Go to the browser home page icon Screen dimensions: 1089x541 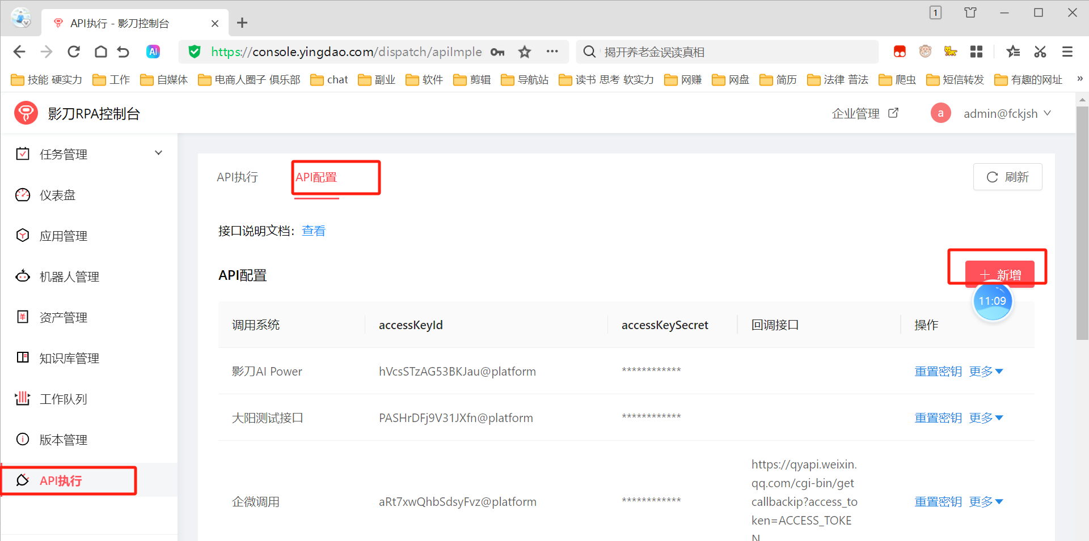(101, 52)
